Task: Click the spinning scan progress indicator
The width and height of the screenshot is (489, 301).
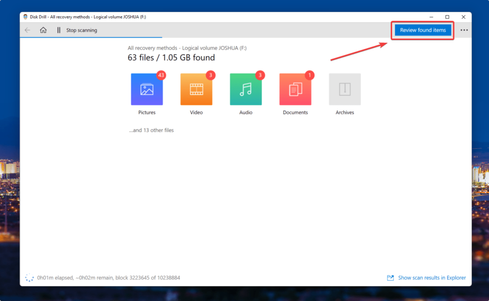Action: click(29, 277)
